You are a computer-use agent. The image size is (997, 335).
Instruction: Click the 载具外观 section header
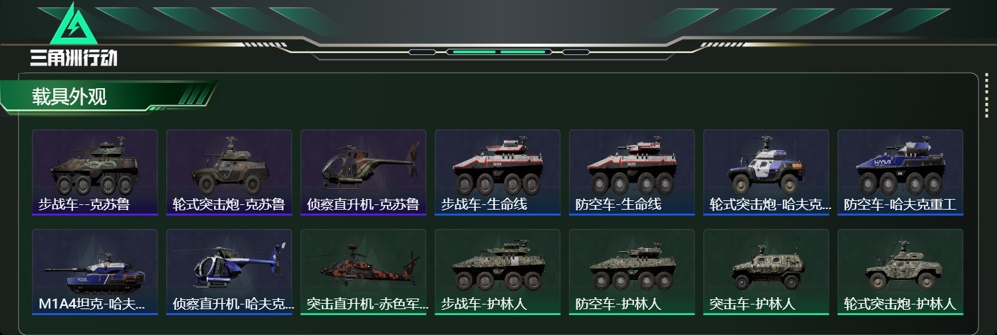tap(69, 97)
